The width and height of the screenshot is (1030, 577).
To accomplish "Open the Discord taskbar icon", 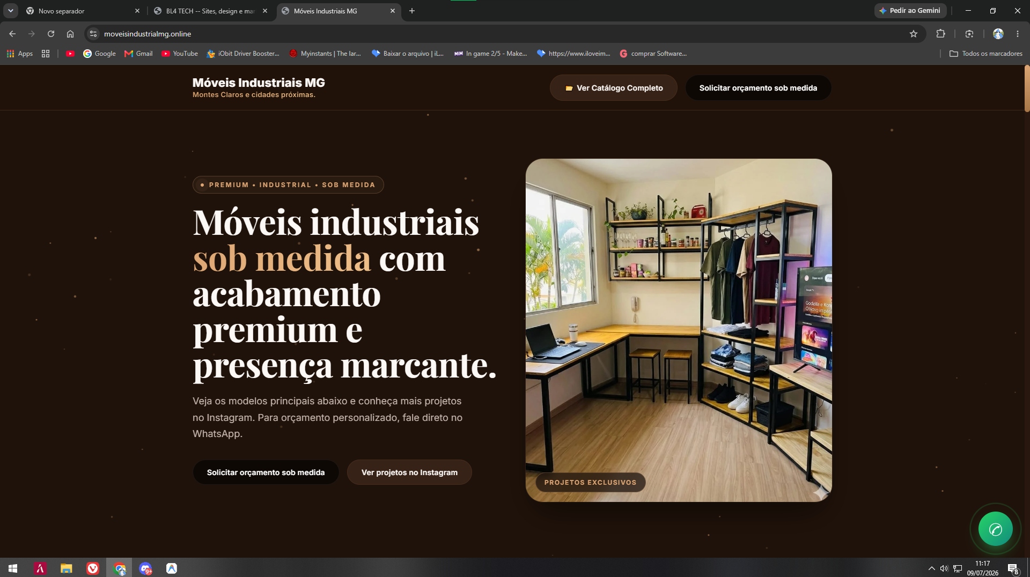I will (145, 568).
